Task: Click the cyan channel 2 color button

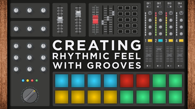Action: pos(160,40)
